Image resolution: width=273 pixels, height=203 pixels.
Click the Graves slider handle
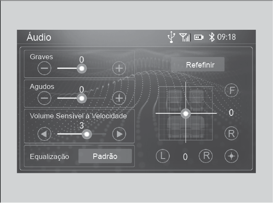[x=81, y=68]
